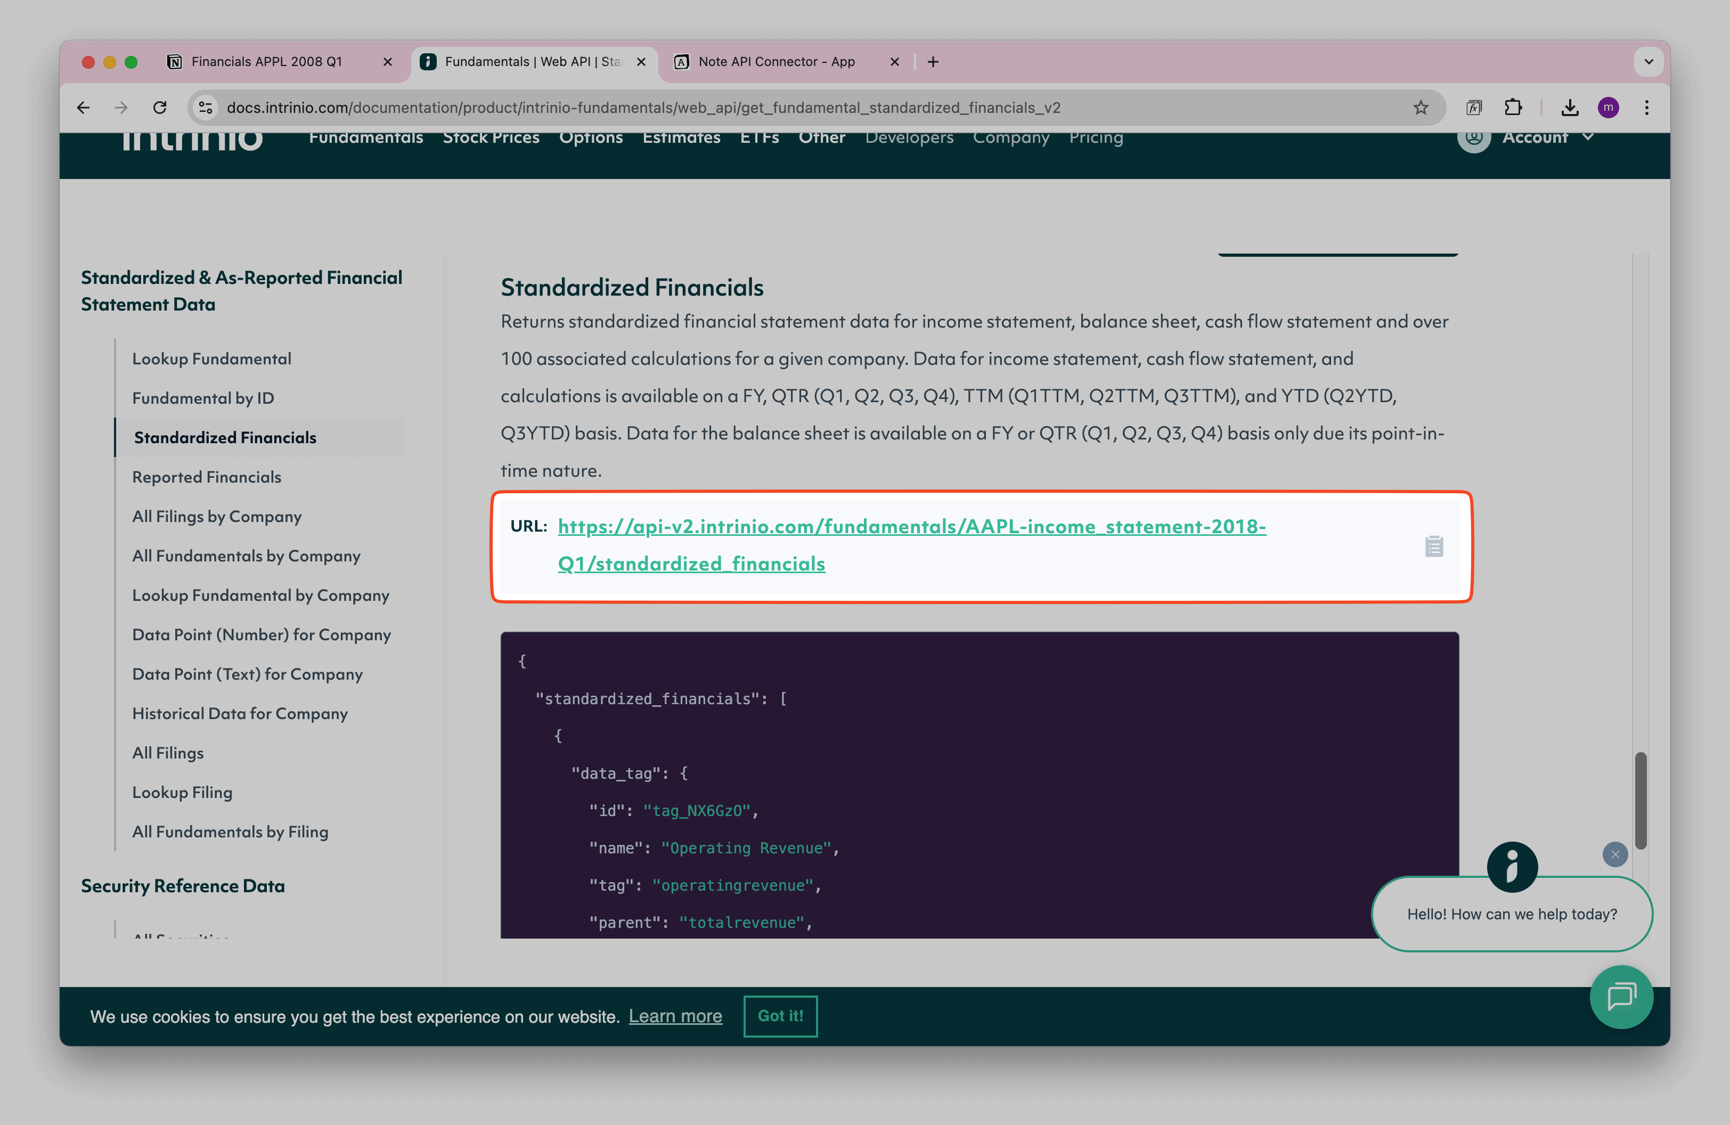Accept cookies with the Got it! button
Screen dimensions: 1730x1125
[780, 1016]
